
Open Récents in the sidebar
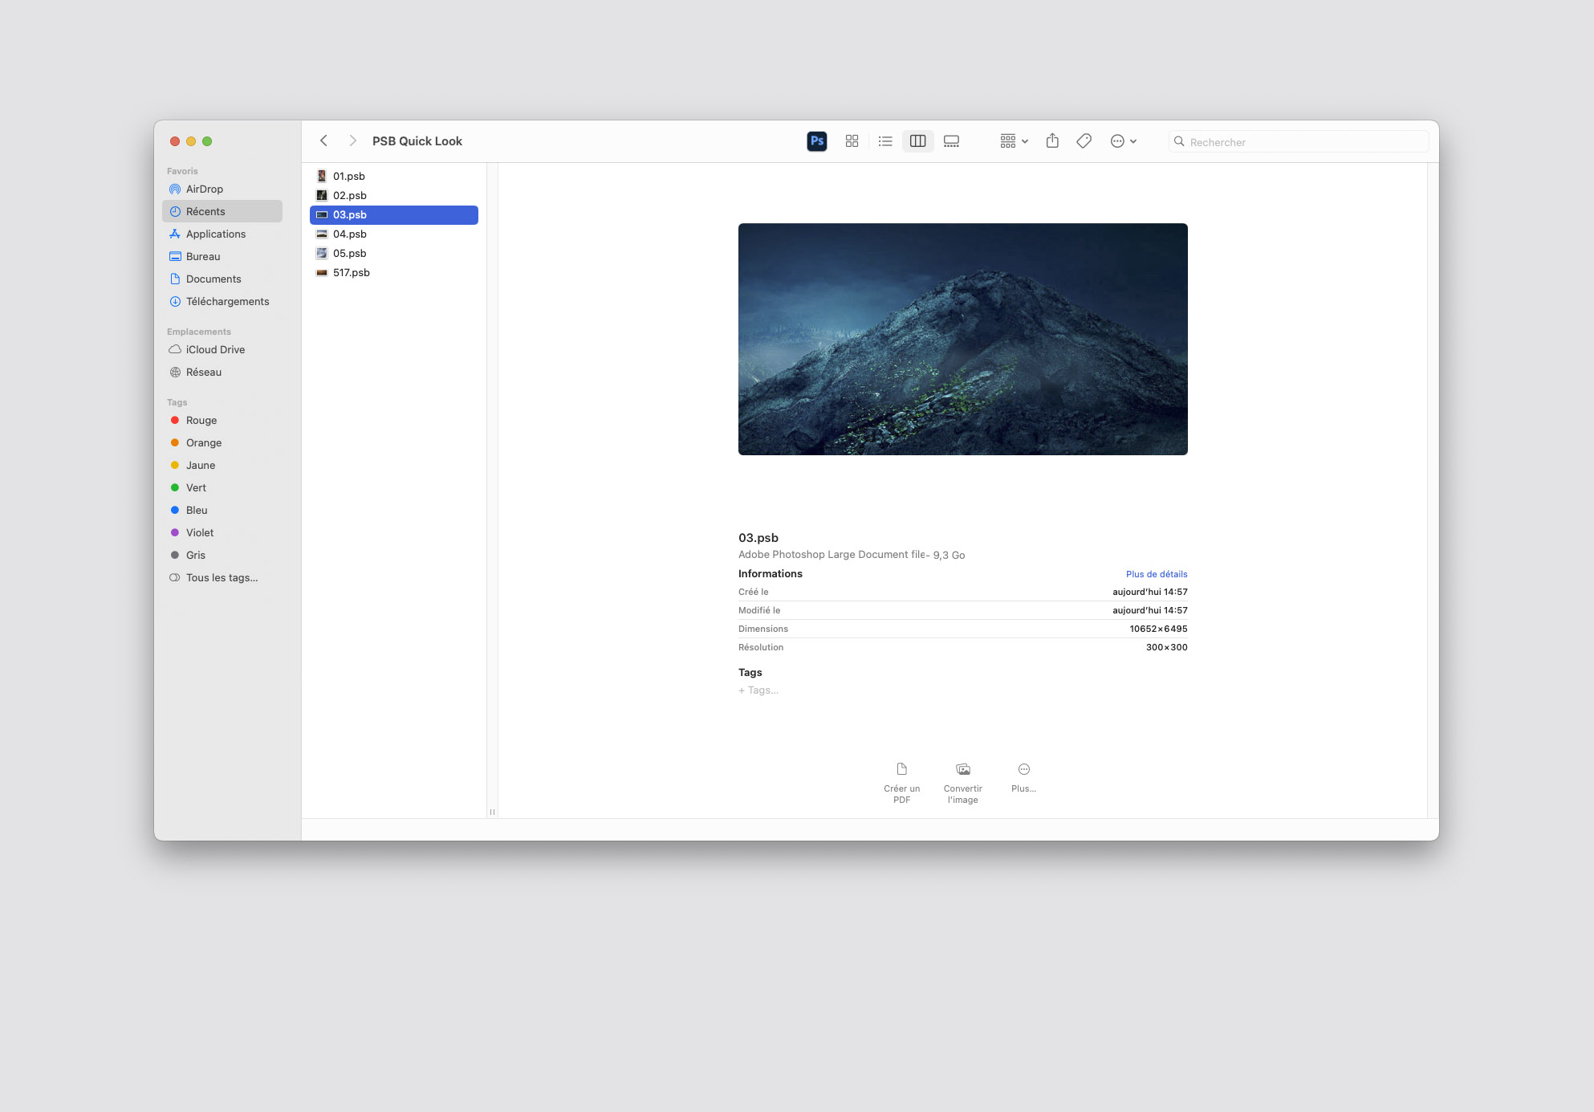(x=205, y=211)
